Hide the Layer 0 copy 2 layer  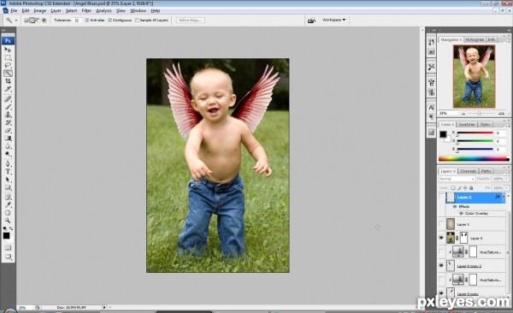point(441,266)
